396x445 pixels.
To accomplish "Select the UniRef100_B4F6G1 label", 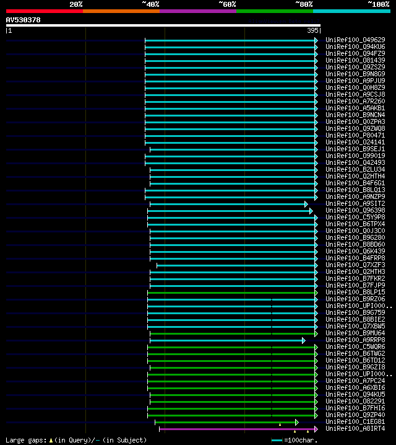I will pos(355,183).
